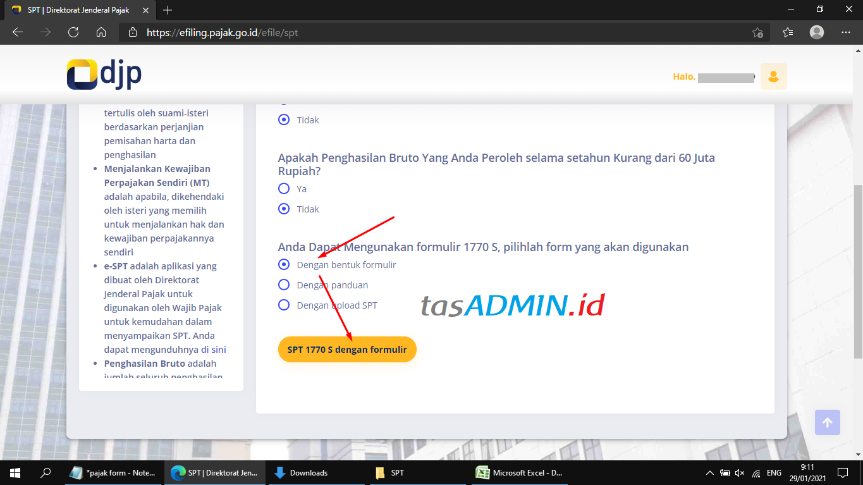Image resolution: width=863 pixels, height=485 pixels.
Task: Click the DJP logo
Action: coord(103,73)
